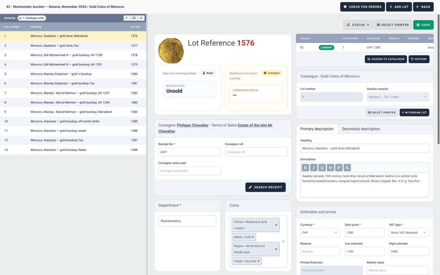440x275 pixels.
Task: Toggle underline in description toolbar
Action: pos(322,167)
